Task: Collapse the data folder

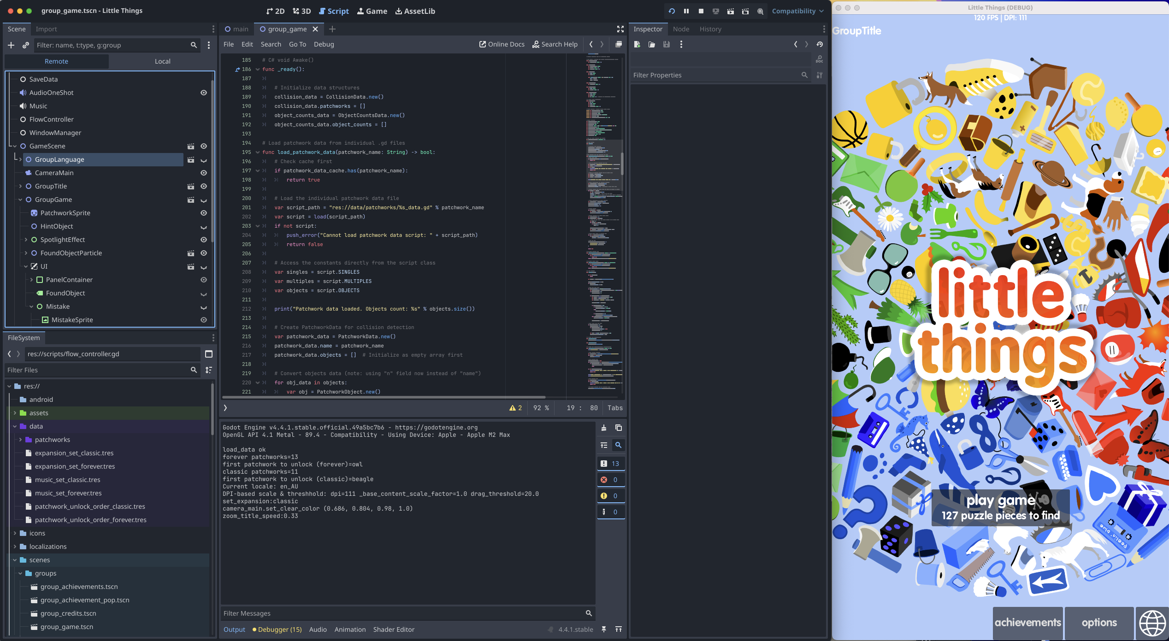Action: [x=15, y=426]
